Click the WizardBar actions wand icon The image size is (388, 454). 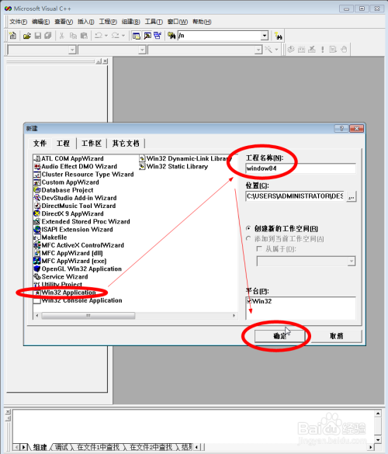coord(268,50)
